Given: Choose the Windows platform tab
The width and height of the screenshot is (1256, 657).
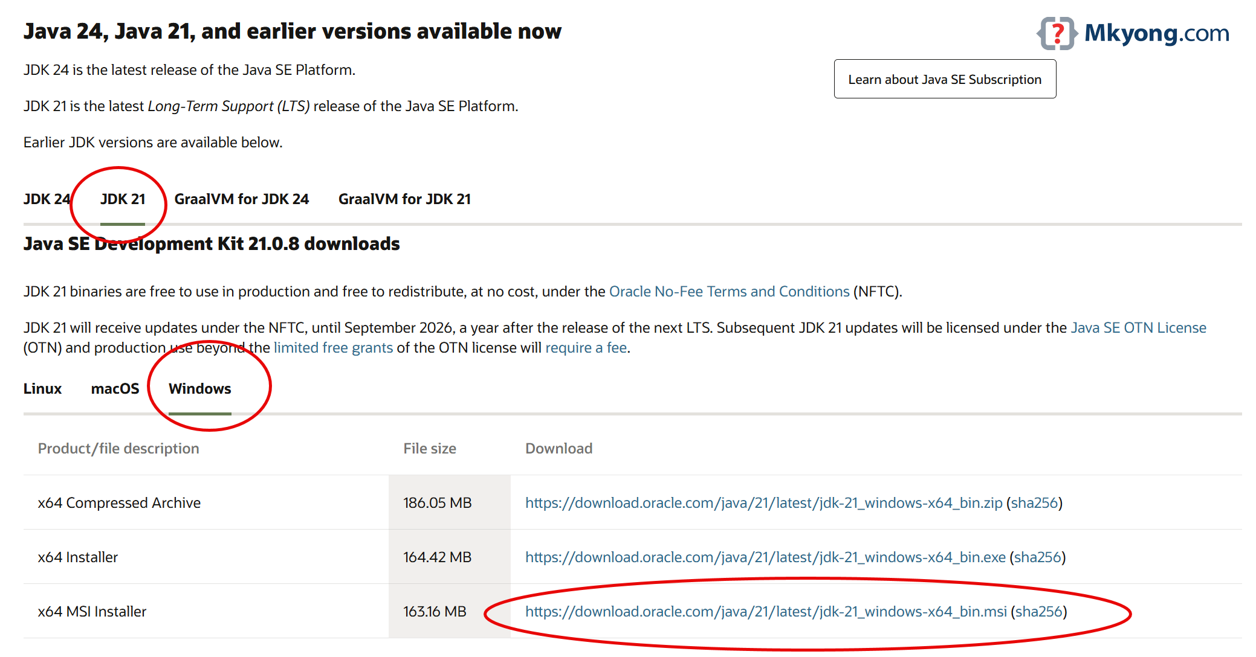Looking at the screenshot, I should tap(200, 389).
